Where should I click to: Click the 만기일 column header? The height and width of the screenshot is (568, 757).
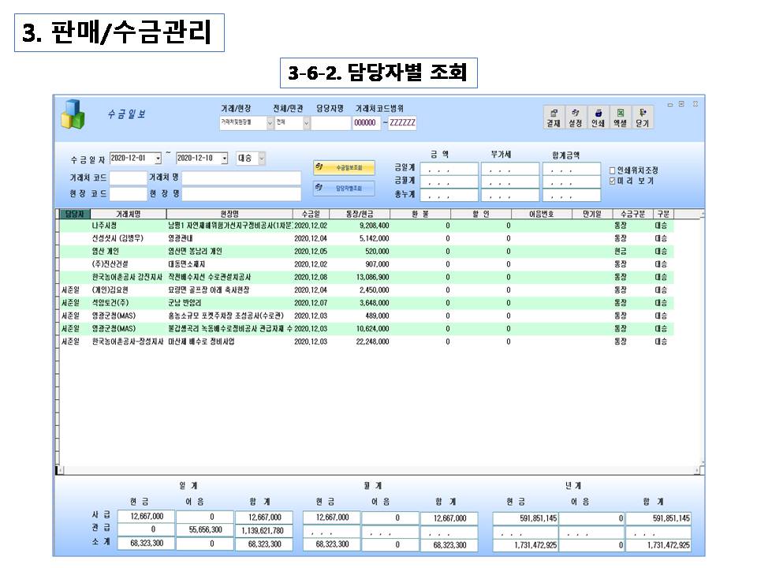coord(592,214)
